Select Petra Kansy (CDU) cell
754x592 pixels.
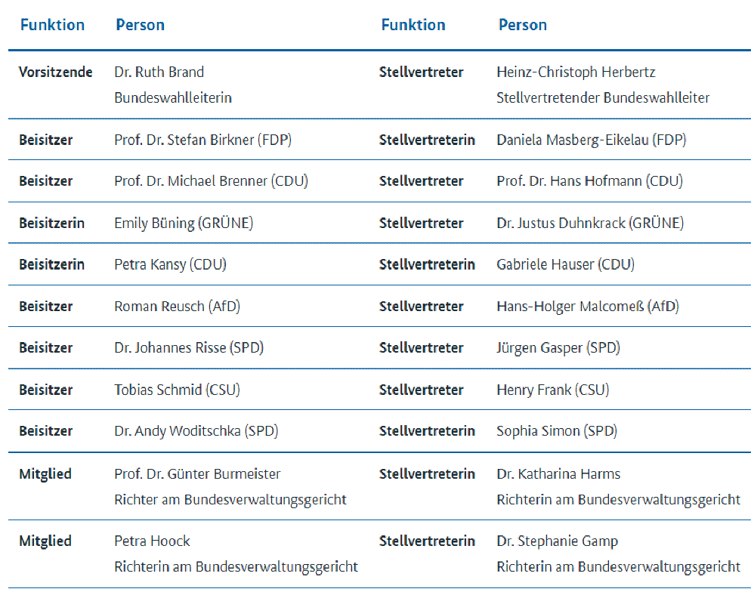(x=170, y=264)
